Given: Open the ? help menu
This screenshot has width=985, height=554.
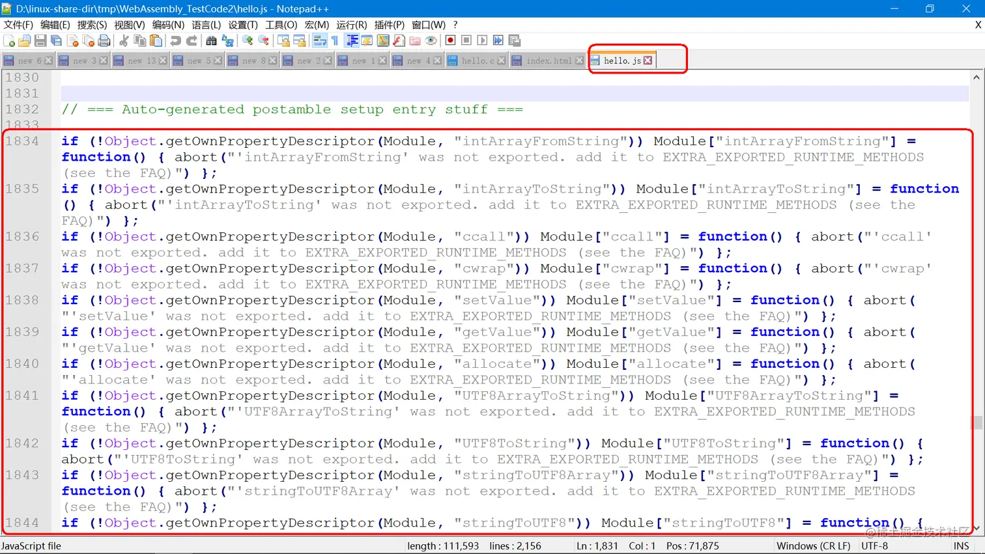Looking at the screenshot, I should (455, 25).
